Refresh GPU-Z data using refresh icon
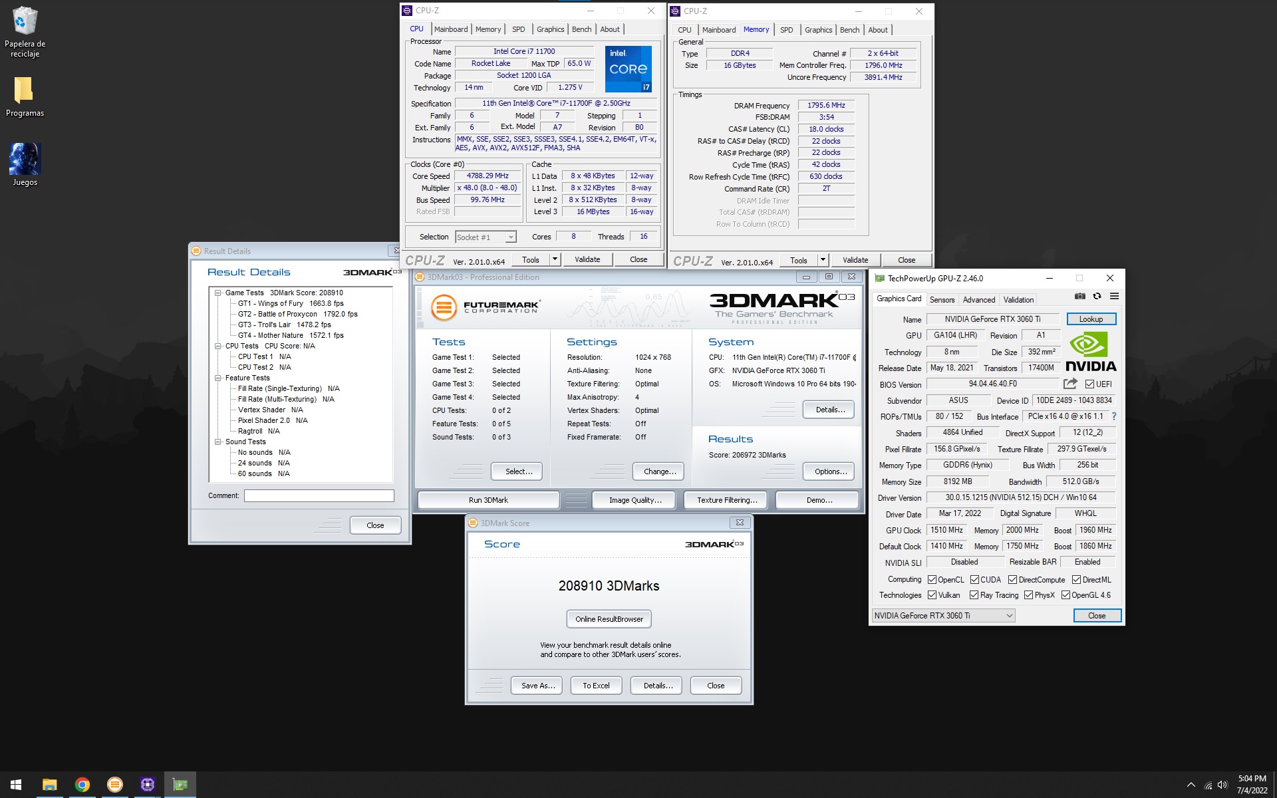This screenshot has height=798, width=1277. pyautogui.click(x=1097, y=297)
